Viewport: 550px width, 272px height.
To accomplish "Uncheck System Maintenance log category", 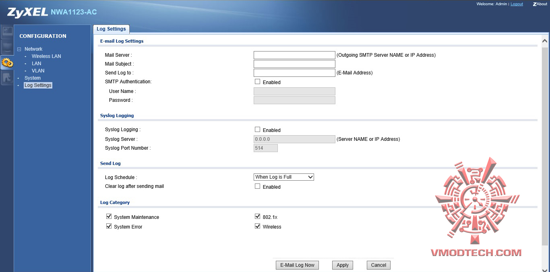I will click(x=109, y=216).
